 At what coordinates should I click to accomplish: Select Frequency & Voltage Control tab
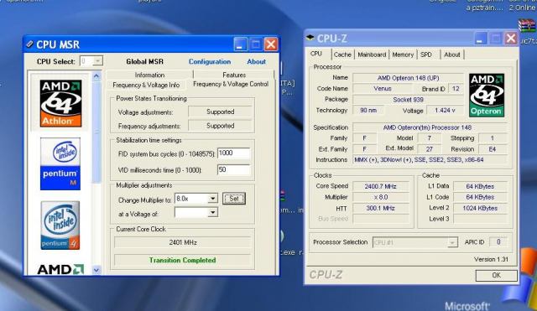(x=231, y=84)
